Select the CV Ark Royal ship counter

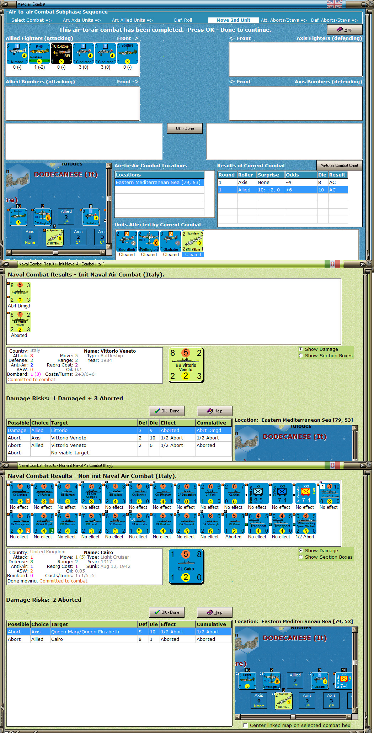click(44, 523)
